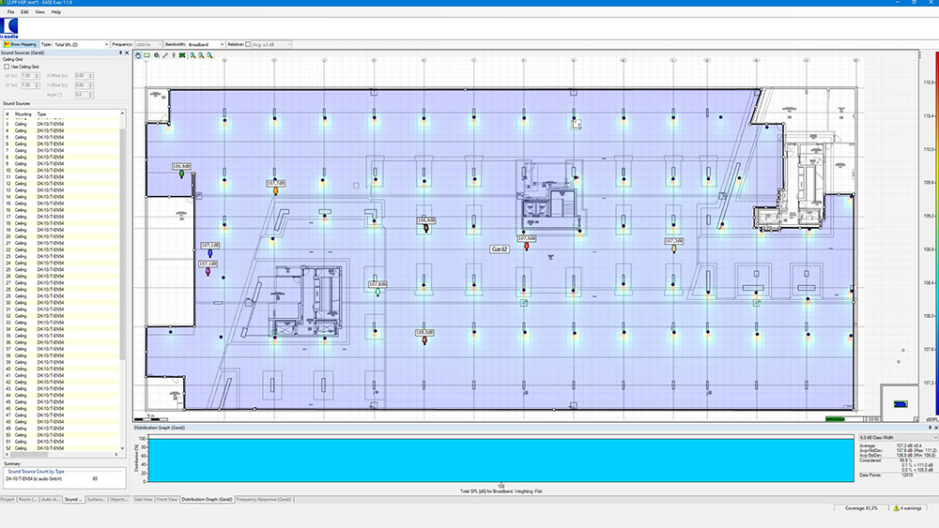
Task: Click the Coverage 81,3% status field
Action: point(861,508)
